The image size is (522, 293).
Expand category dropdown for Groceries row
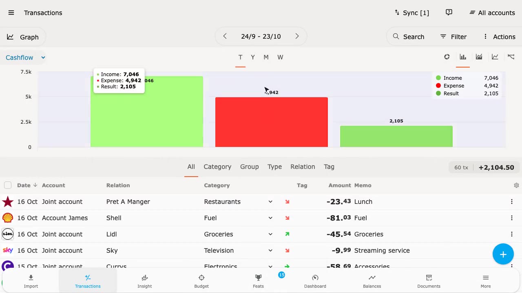[x=270, y=234]
